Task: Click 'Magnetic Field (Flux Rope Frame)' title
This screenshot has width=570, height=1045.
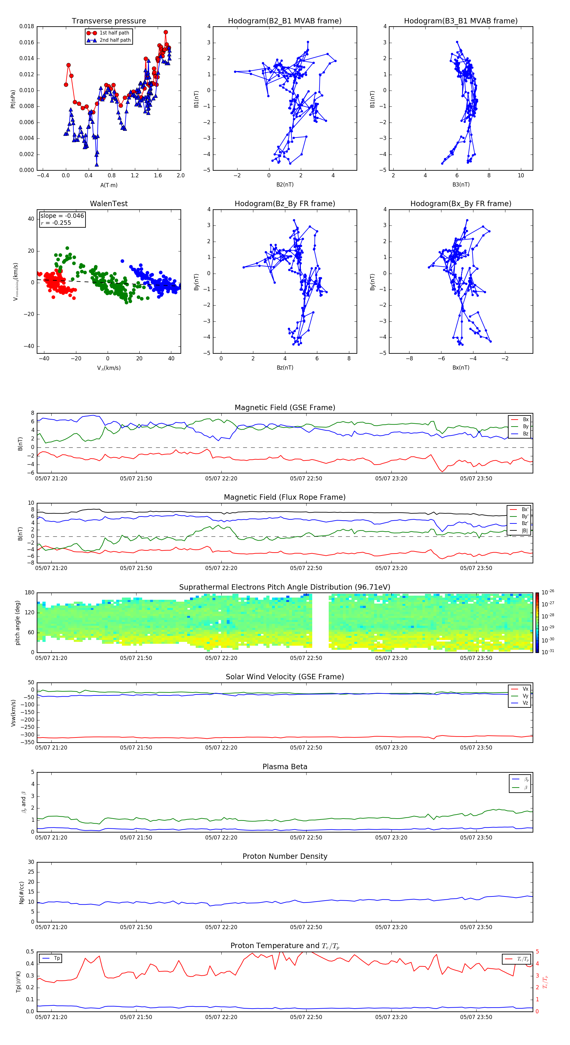Action: click(285, 497)
